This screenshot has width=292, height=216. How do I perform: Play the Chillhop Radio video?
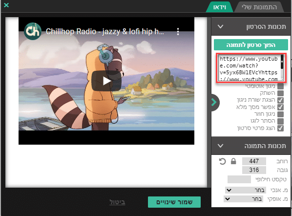[x=106, y=81]
